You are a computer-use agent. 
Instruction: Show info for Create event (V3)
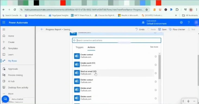[156, 65]
